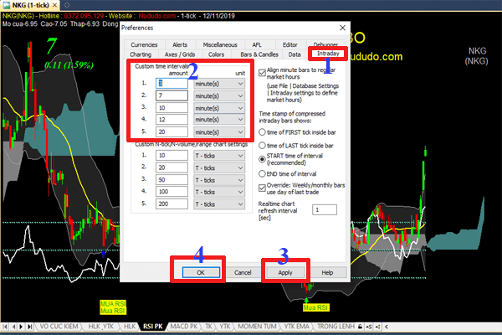Open unit dropdown for time interval 2
Screen dimensions: 502x335
pyautogui.click(x=219, y=95)
